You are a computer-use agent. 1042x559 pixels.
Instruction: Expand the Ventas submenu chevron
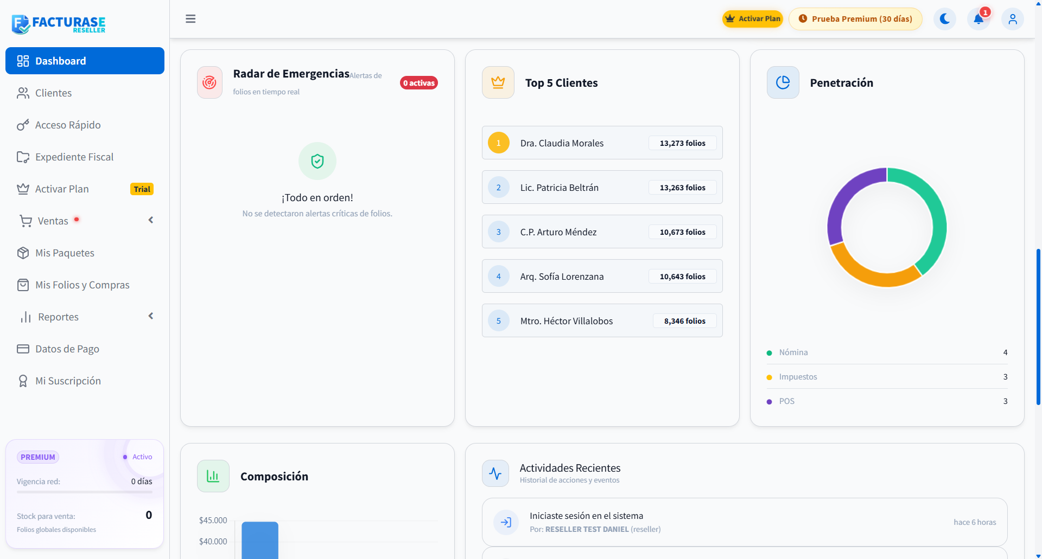click(x=151, y=220)
